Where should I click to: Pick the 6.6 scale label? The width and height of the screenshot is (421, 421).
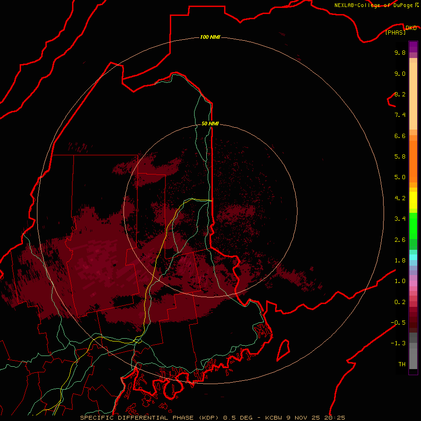[x=400, y=136]
